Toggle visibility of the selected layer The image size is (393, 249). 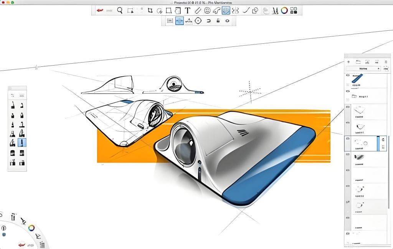tap(348, 138)
